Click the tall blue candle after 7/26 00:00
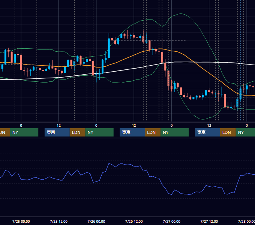This screenshot has width=255, height=225. 109,48
